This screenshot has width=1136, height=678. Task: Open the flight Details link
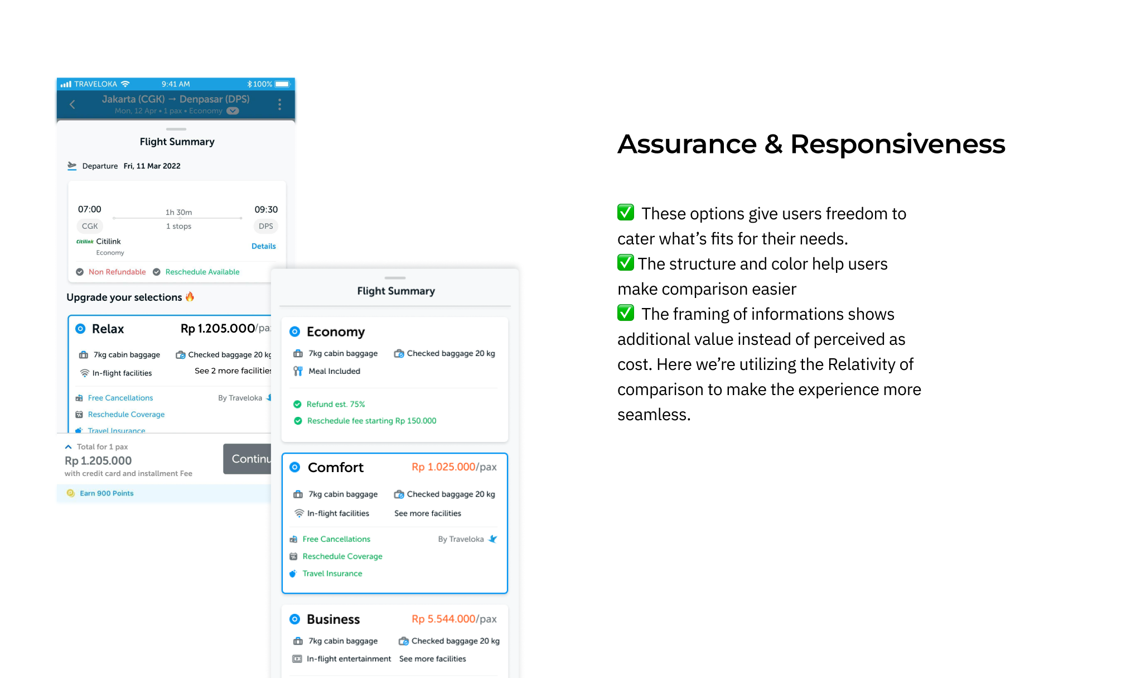(x=263, y=246)
